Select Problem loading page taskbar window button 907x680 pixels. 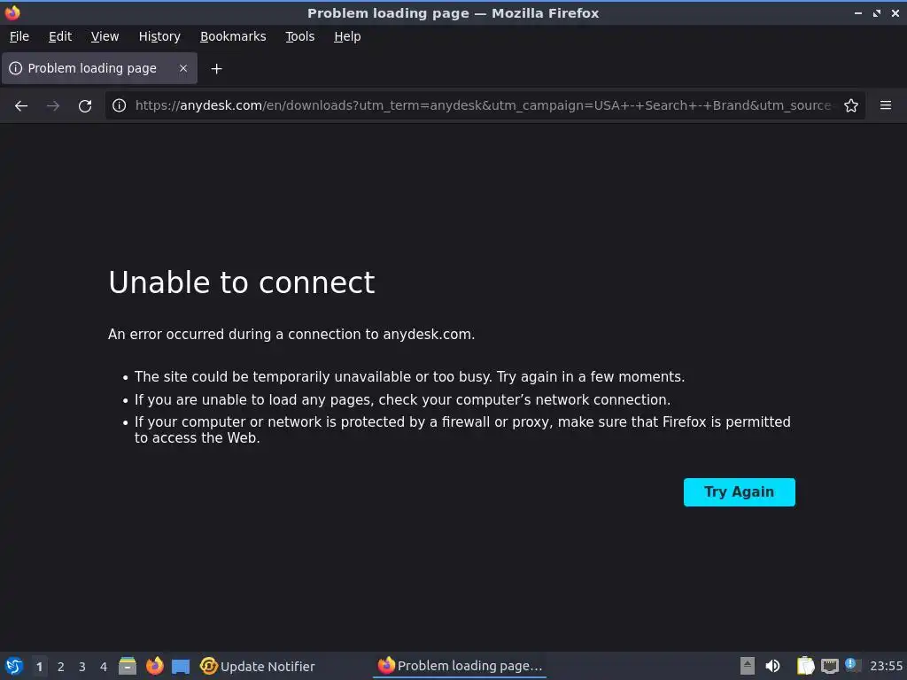[x=460, y=666]
